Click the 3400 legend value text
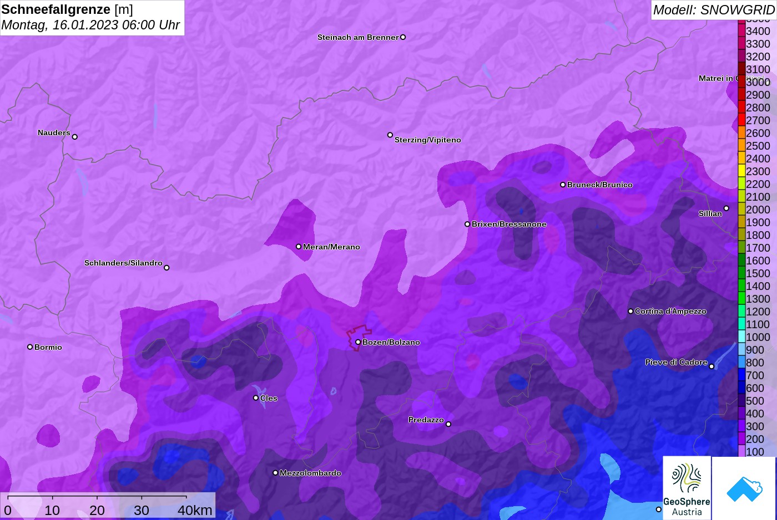 [758, 31]
